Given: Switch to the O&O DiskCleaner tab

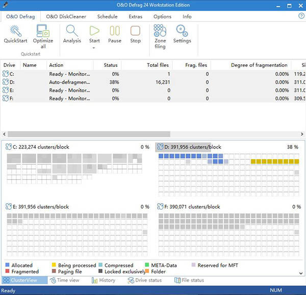Looking at the screenshot, I should pyautogui.click(x=65, y=16).
